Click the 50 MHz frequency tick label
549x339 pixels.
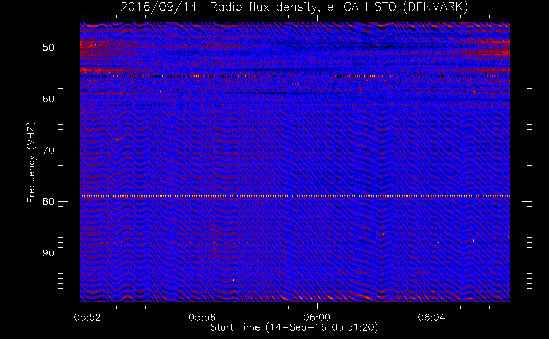[x=49, y=47]
